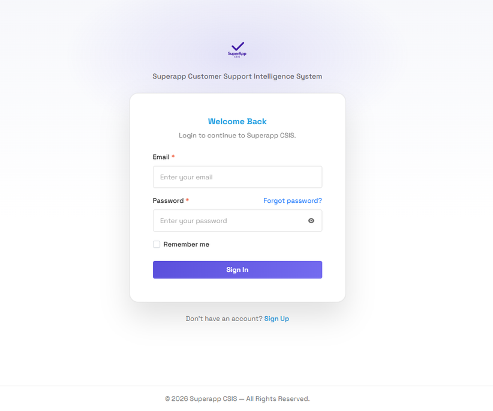Click the 'Login to continue to Superapp CSIS' subtitle

(x=238, y=136)
